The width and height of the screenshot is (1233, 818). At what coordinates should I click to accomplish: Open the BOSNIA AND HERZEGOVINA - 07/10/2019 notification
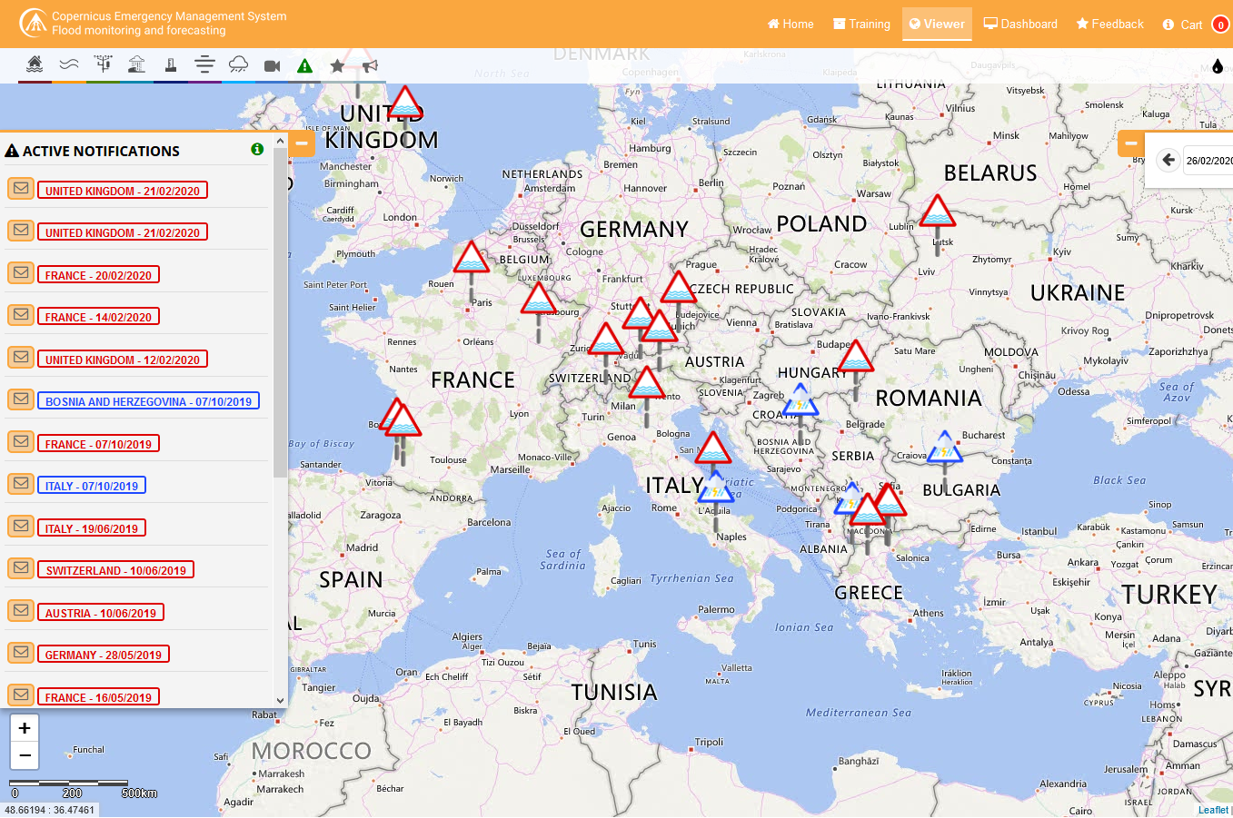coord(148,400)
